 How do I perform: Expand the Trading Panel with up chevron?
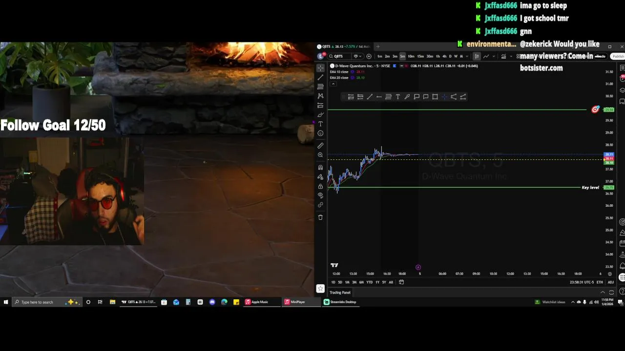[603, 292]
